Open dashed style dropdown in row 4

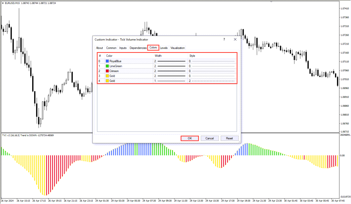point(212,81)
